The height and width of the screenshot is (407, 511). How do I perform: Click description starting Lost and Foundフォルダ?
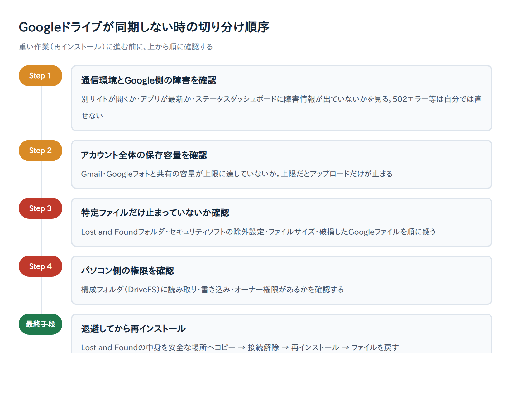258,232
